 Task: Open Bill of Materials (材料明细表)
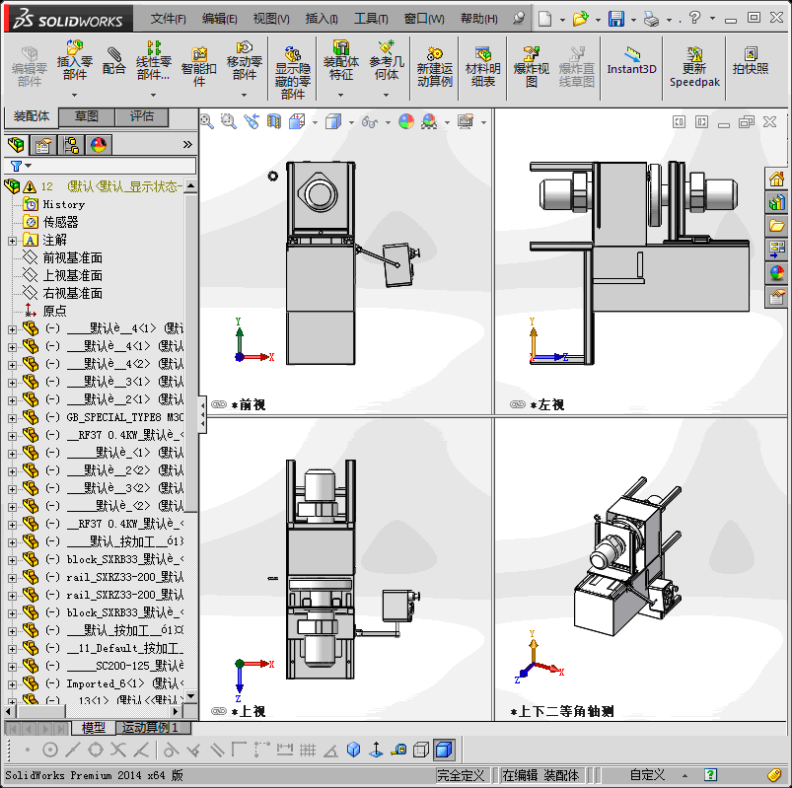(x=483, y=67)
